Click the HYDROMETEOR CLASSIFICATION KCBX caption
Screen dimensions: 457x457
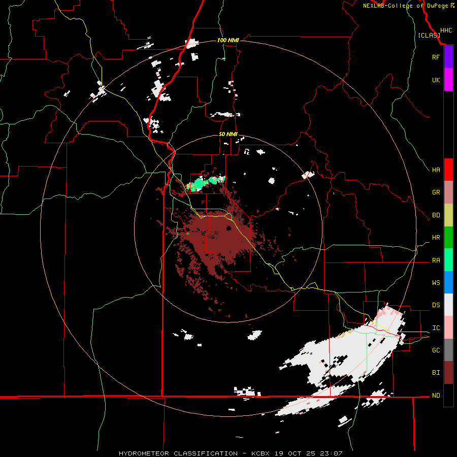(231, 453)
